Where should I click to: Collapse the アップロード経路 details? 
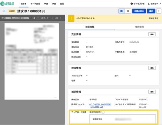tap(103, 112)
